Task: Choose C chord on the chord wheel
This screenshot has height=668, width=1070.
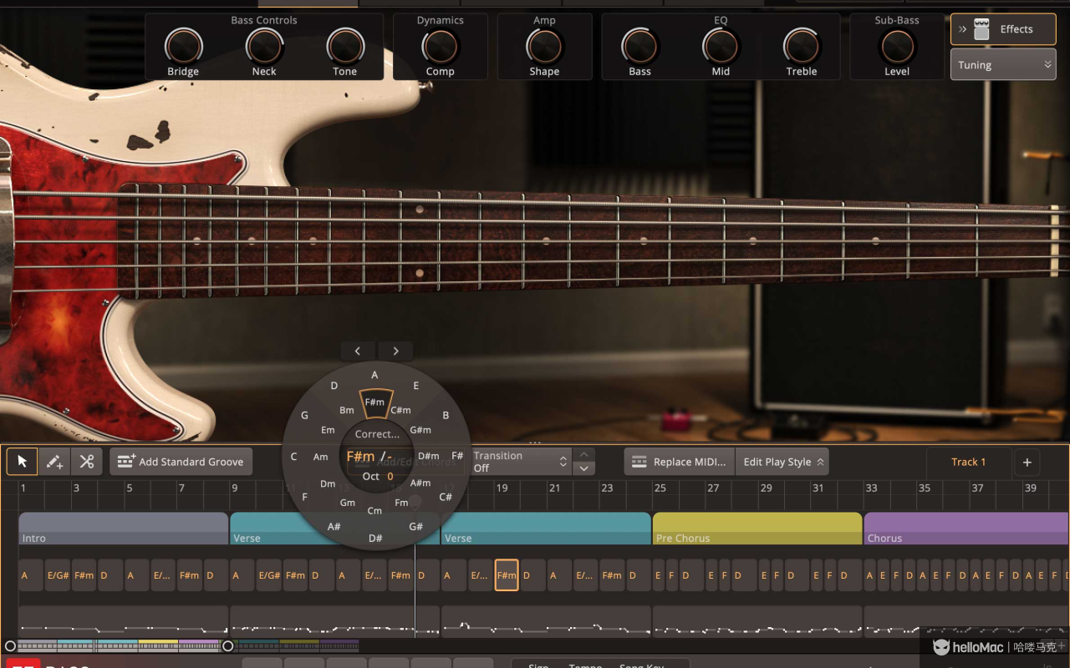Action: click(x=293, y=457)
